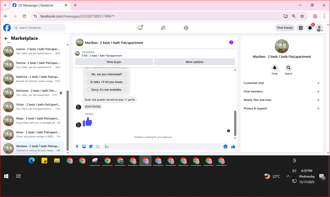Click the conversation list scrollbar
This screenshot has height=197, width=330.
[x=68, y=120]
